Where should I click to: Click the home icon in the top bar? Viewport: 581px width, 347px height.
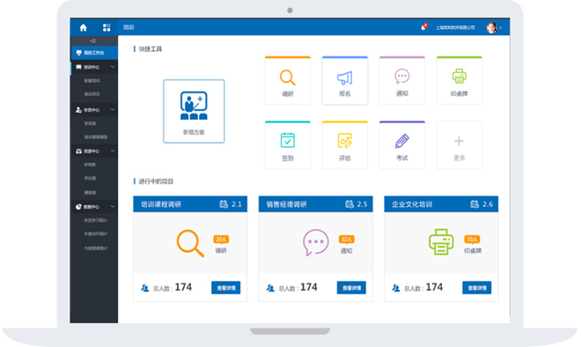[84, 27]
